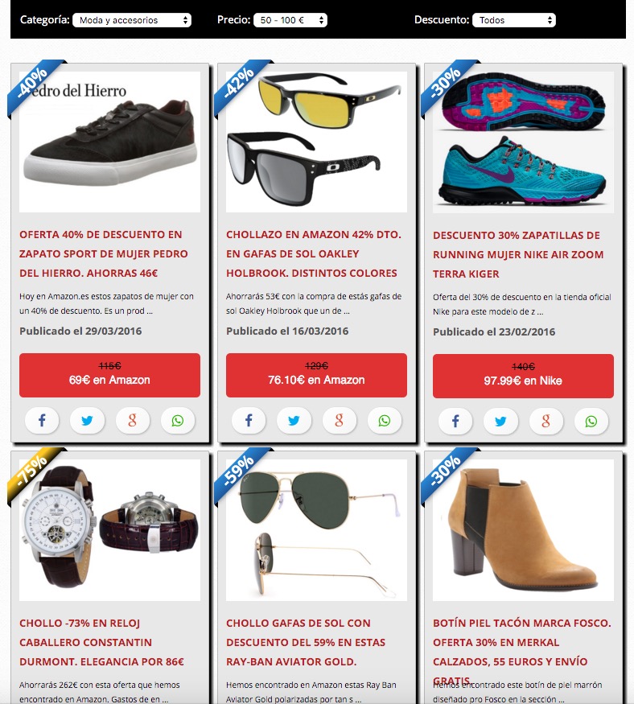Open Ray-Ban Aviator Gold deal title
634x704 pixels.
click(x=306, y=643)
